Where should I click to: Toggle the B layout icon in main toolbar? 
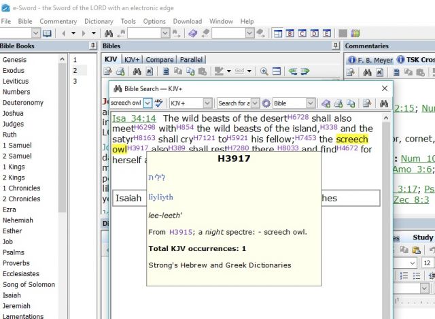(x=290, y=33)
